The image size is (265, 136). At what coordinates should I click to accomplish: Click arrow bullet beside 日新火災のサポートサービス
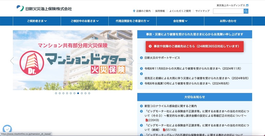pos(142,58)
